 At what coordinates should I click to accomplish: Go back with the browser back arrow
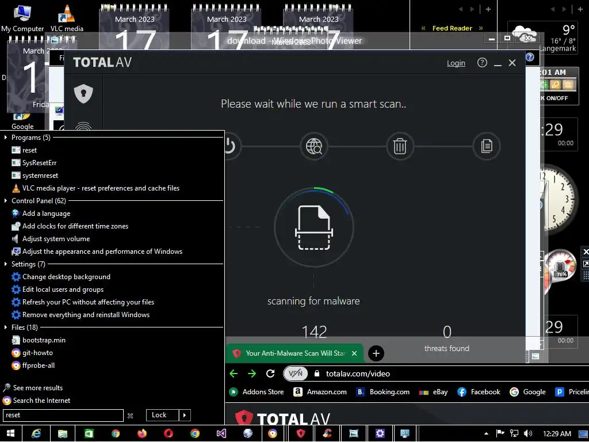[234, 374]
